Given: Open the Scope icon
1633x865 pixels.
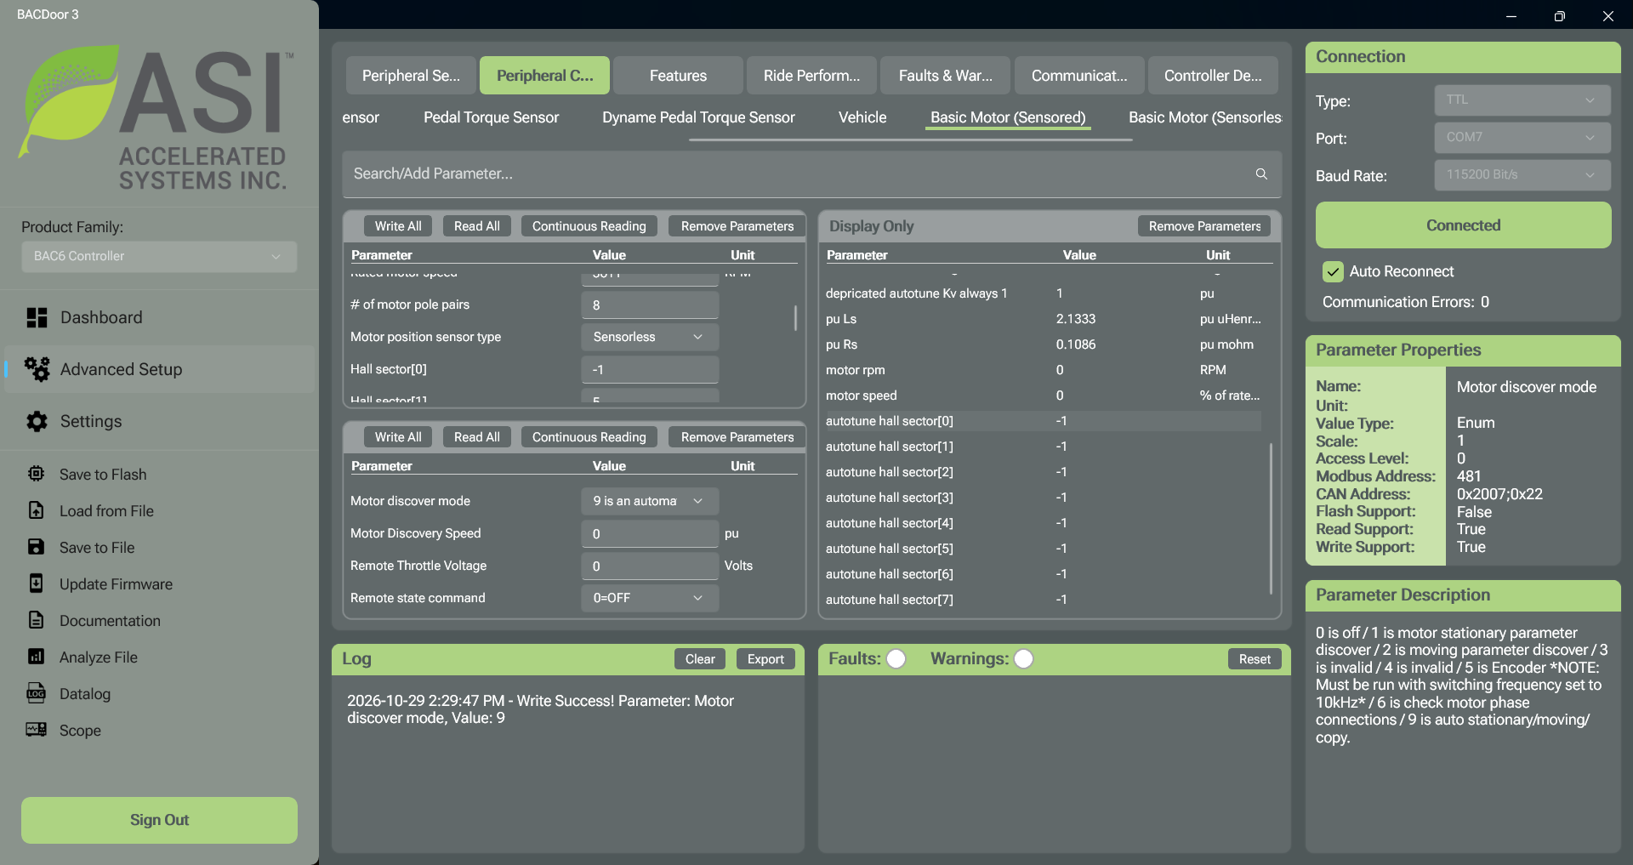Looking at the screenshot, I should click(x=36, y=730).
